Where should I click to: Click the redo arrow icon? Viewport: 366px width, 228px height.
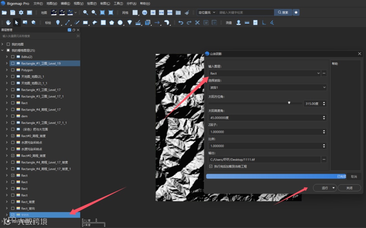point(189,23)
